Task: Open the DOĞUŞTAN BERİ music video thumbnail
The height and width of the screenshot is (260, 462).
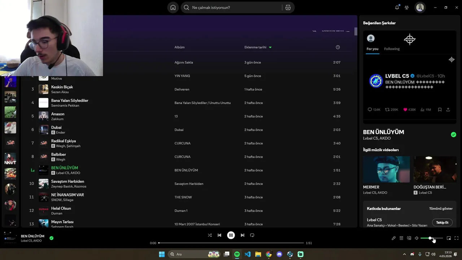Action: (x=435, y=169)
